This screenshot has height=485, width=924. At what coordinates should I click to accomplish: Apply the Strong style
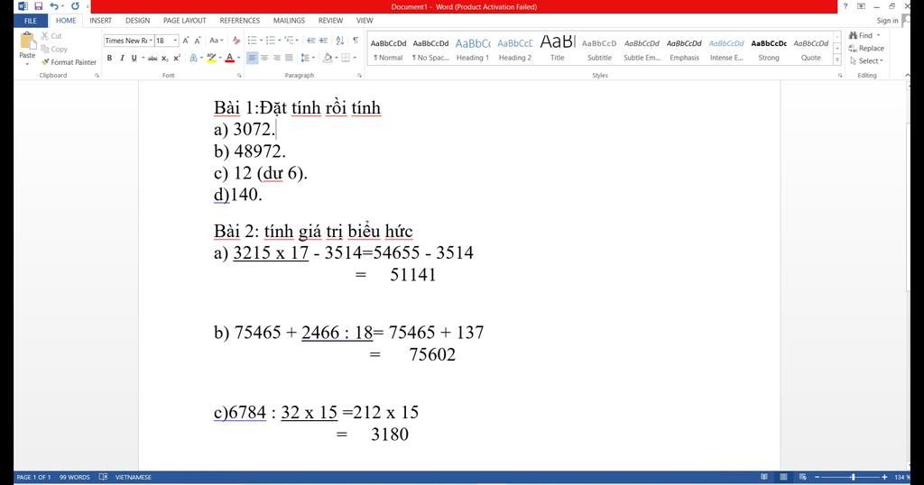pos(769,50)
